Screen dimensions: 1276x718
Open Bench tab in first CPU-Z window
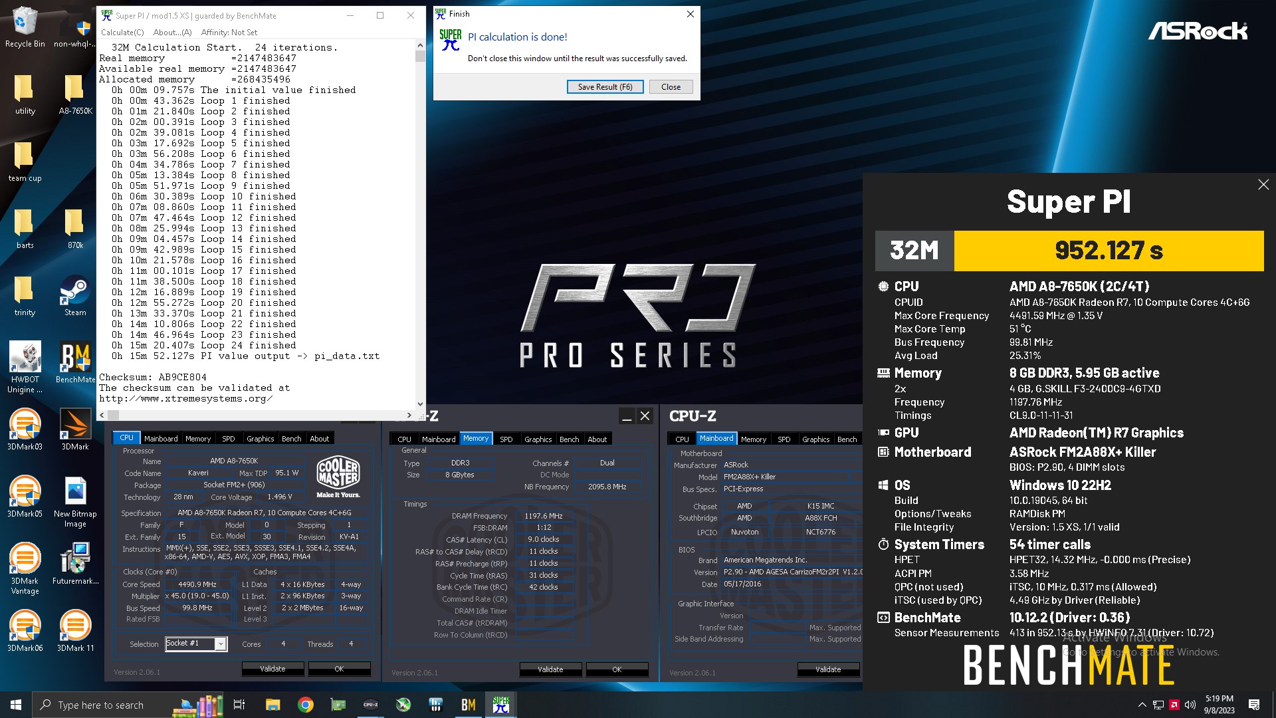[291, 439]
